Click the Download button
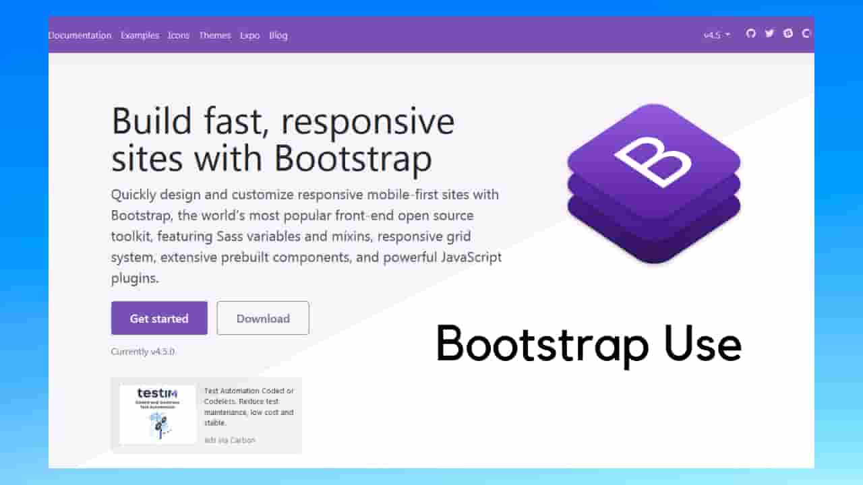The image size is (863, 485). tap(263, 318)
